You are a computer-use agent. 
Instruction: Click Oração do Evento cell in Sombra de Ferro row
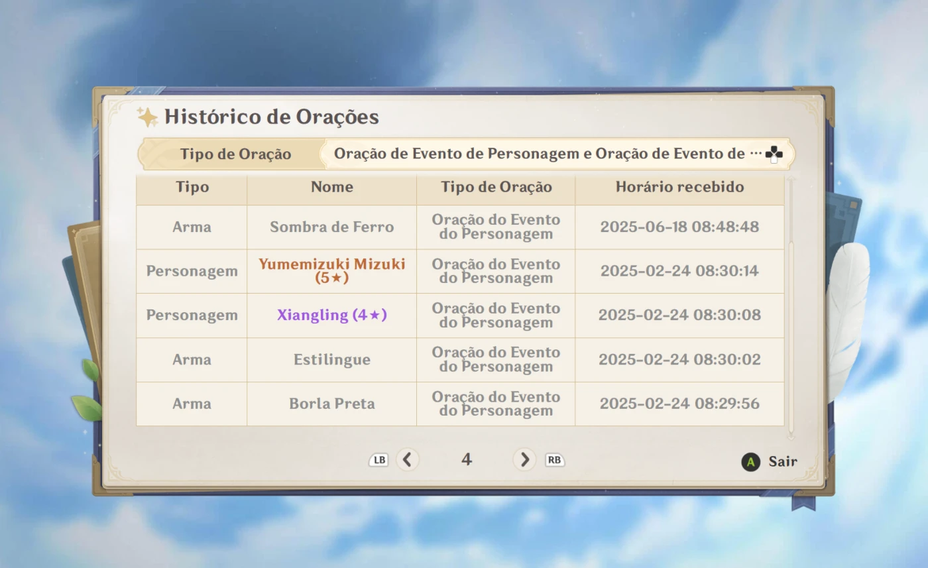click(x=496, y=227)
